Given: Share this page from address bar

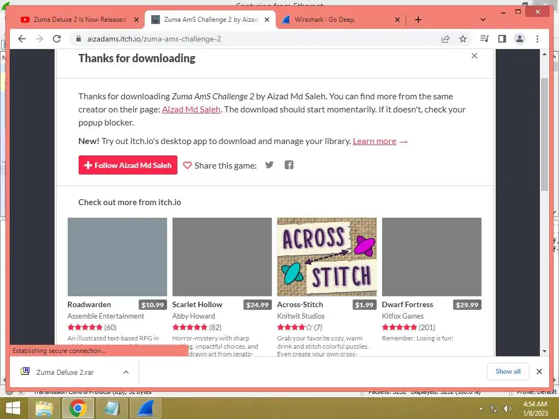Looking at the screenshot, I should point(445,39).
